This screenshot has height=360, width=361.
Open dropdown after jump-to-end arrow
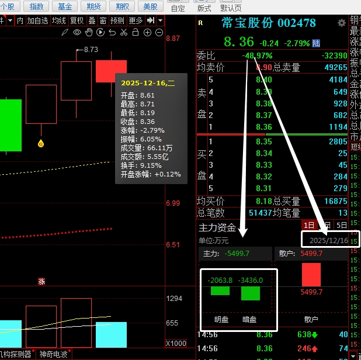[x=161, y=20]
